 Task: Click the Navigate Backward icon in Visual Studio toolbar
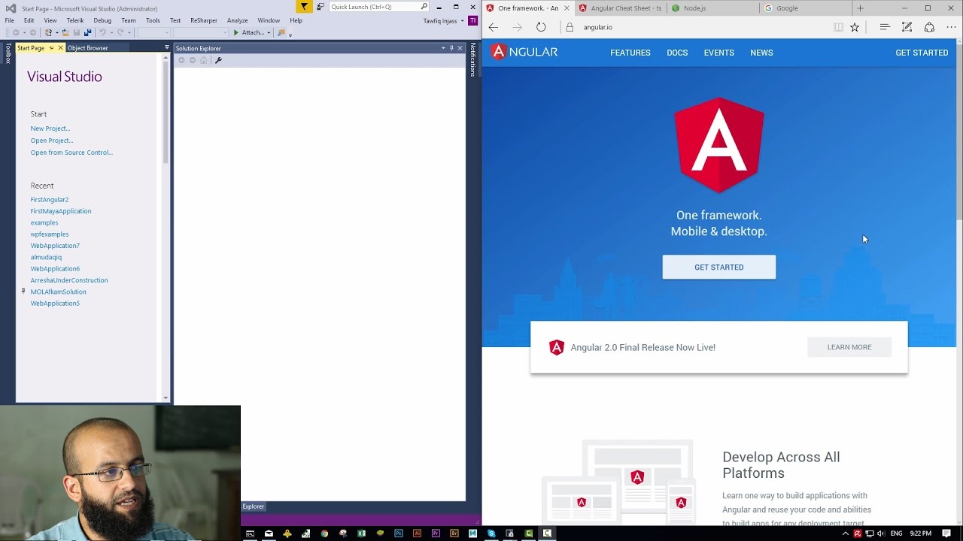point(16,33)
